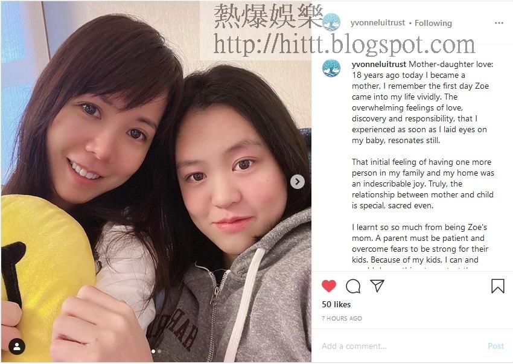Open avatar beside the caption
Screen dimensions: 513x364
click(331, 68)
